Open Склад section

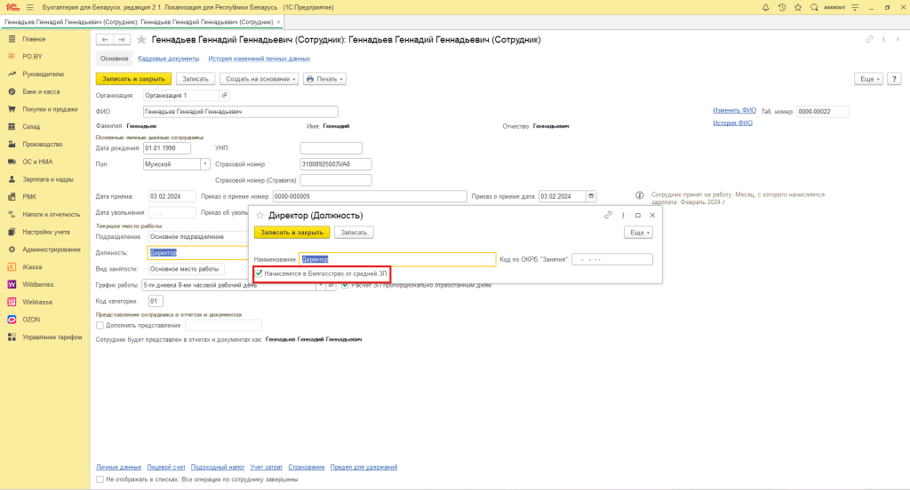31,126
